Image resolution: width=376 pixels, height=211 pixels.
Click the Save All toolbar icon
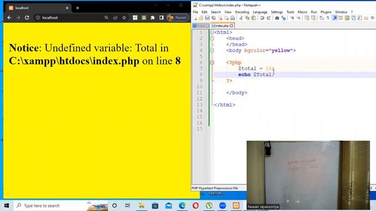coord(213,18)
